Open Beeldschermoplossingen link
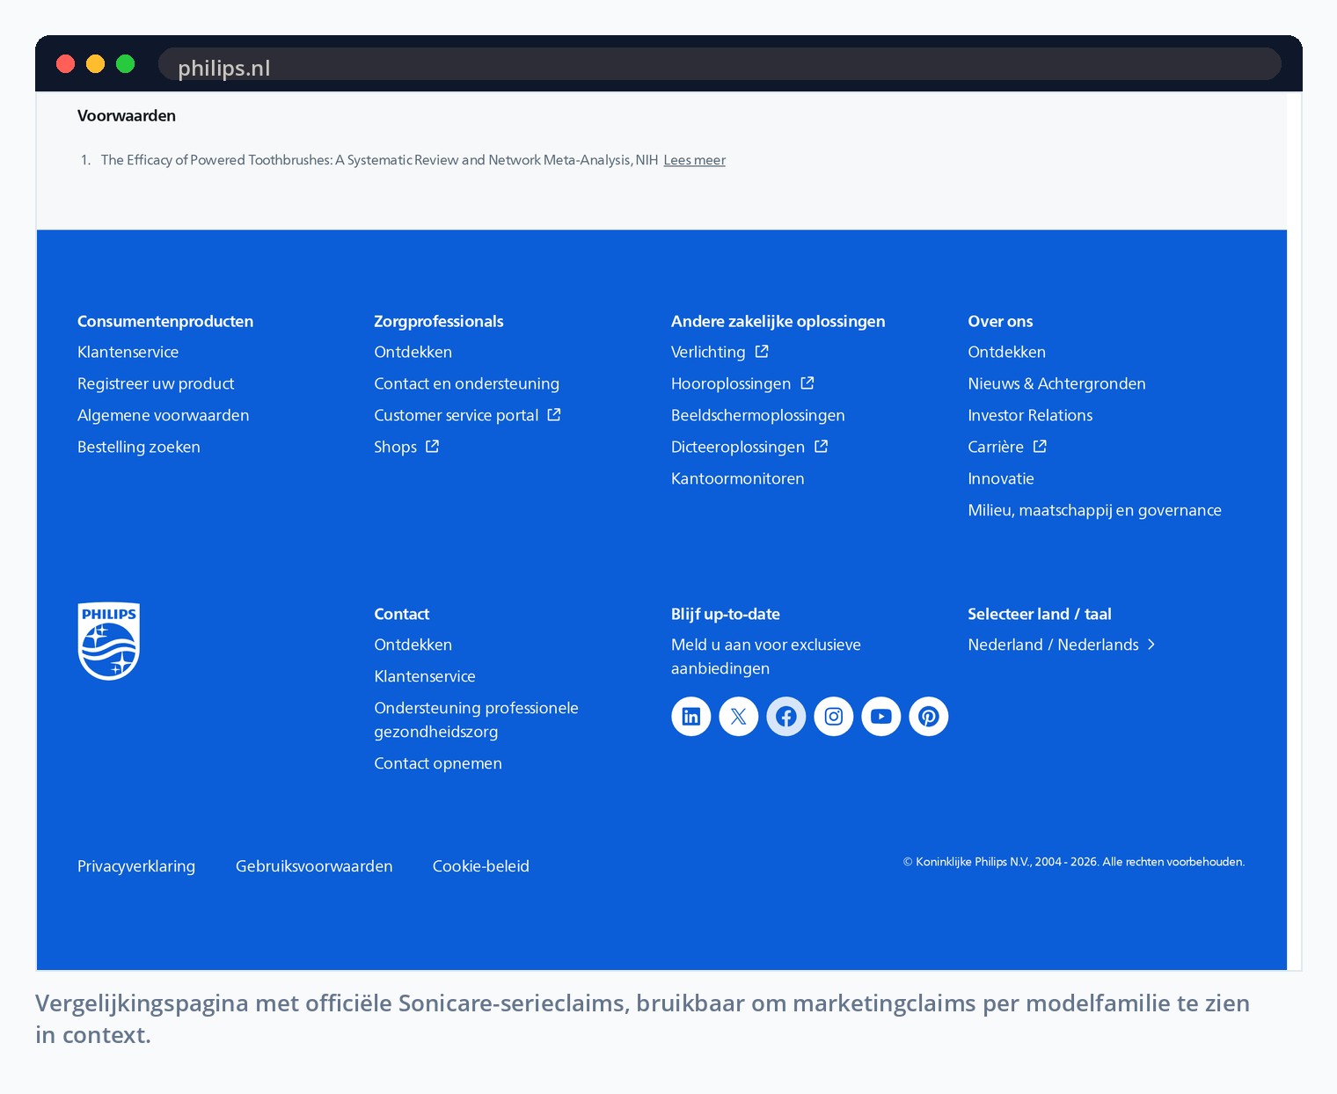The width and height of the screenshot is (1337, 1094). coord(758,415)
